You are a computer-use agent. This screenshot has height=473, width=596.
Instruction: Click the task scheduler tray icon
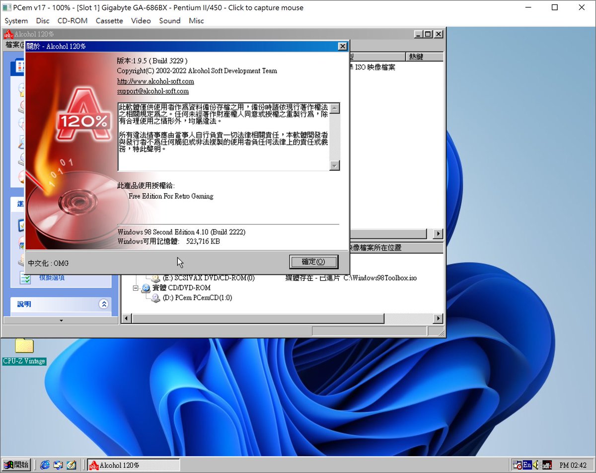click(x=518, y=465)
